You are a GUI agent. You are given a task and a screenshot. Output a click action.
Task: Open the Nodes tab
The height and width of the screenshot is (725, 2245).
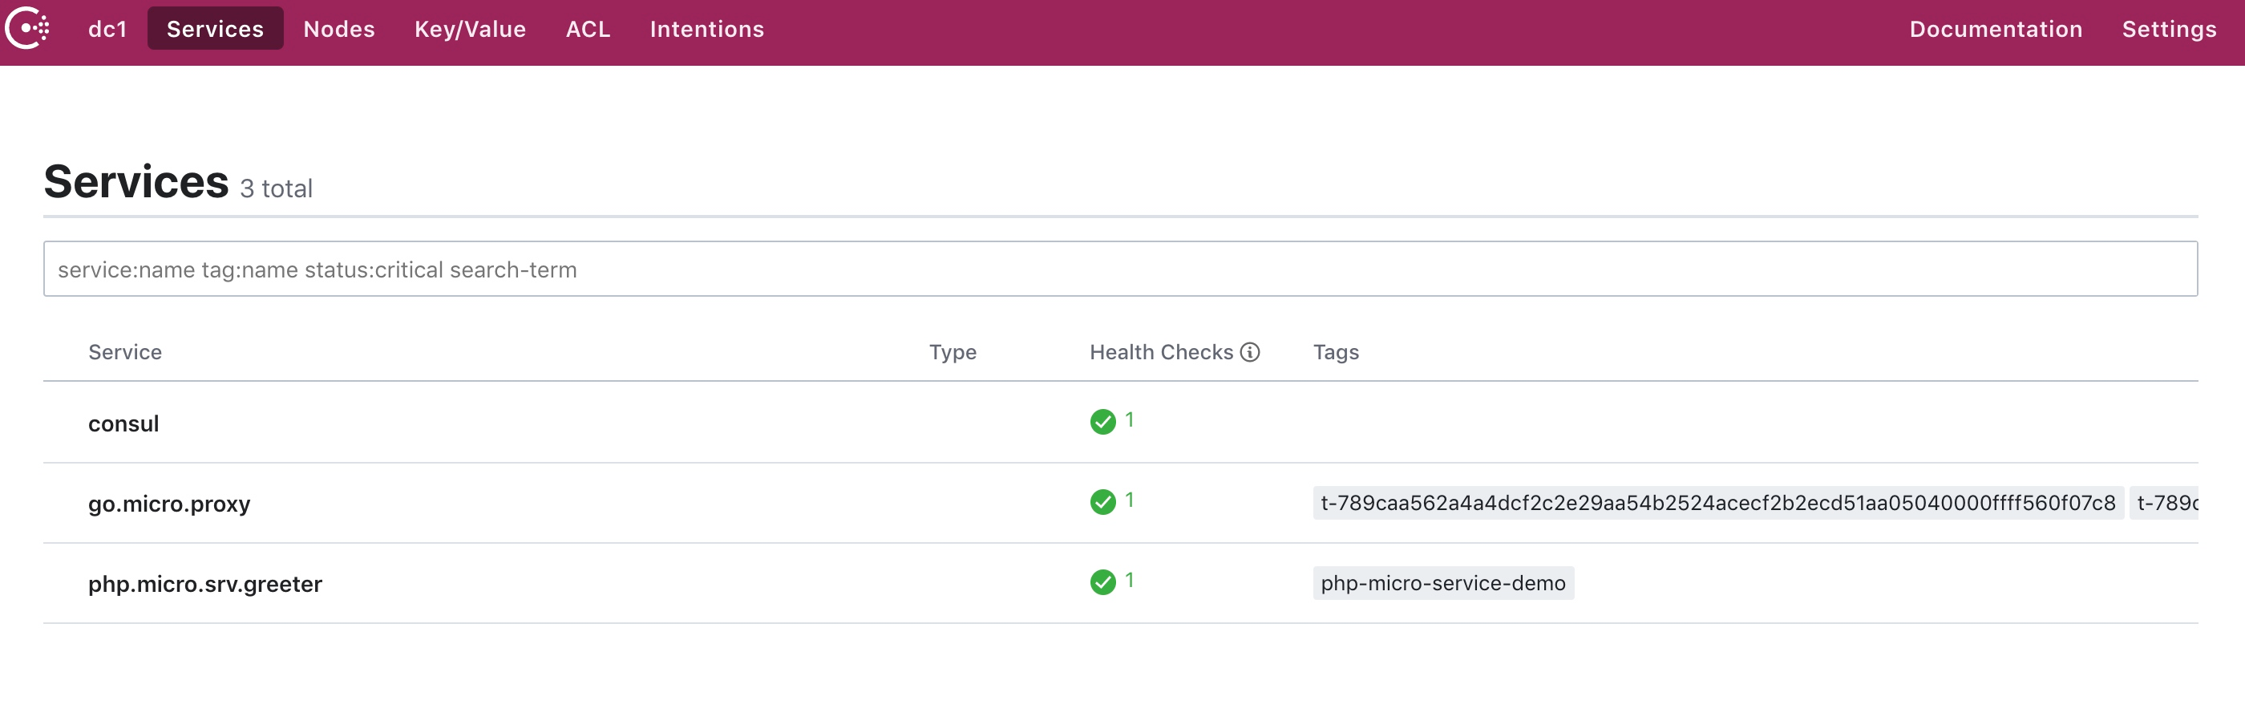(x=339, y=29)
